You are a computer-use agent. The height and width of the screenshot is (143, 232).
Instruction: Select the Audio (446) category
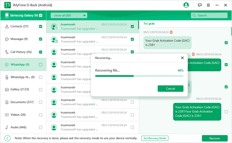(23, 127)
